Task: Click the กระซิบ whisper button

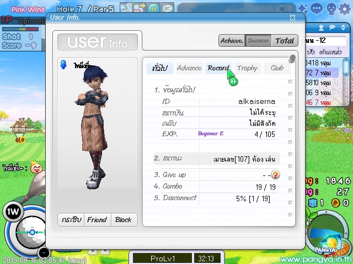Action: (71, 219)
